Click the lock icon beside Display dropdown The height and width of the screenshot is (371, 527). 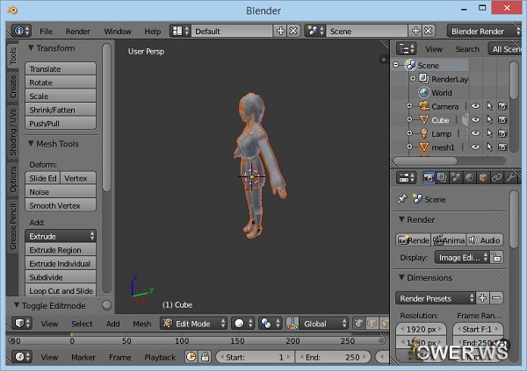pos(496,258)
